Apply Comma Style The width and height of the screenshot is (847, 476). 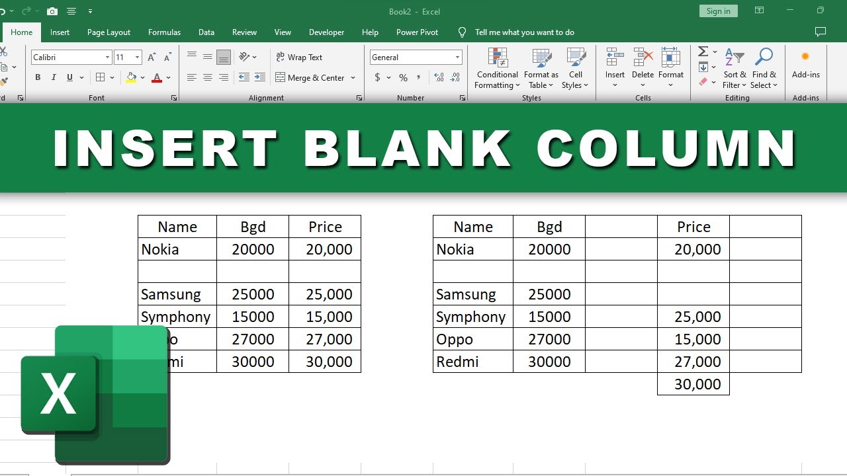pyautogui.click(x=419, y=77)
